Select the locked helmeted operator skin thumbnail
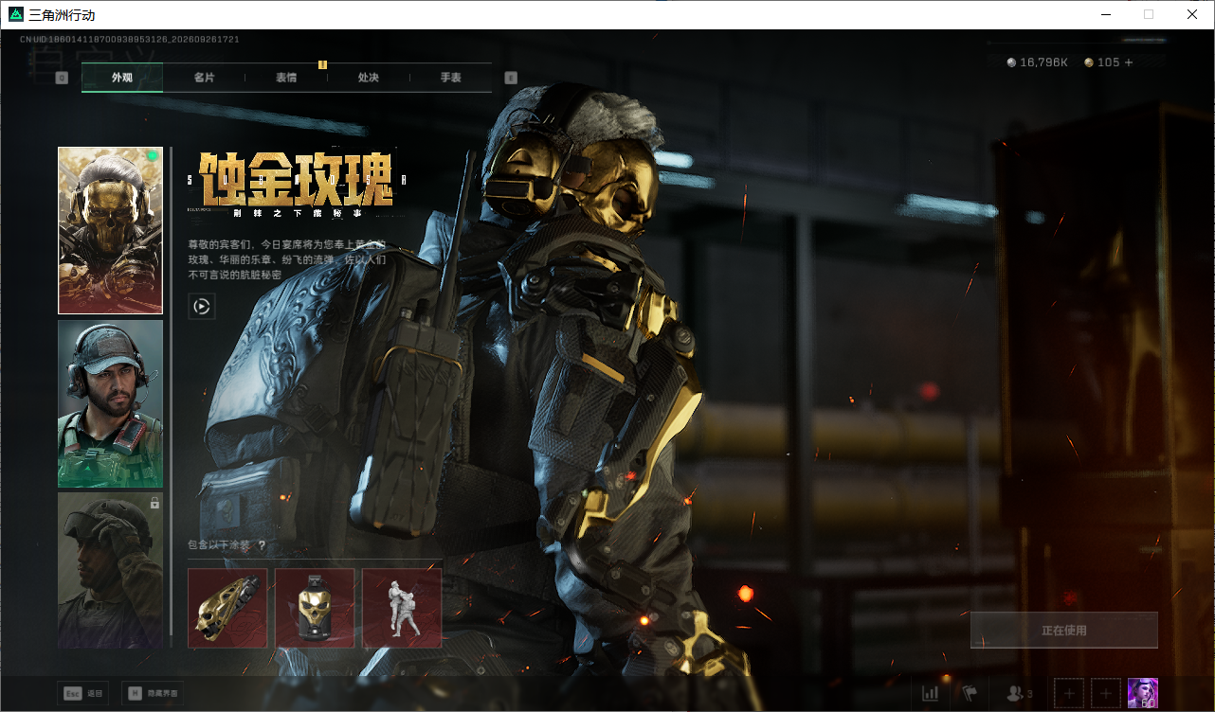 pyautogui.click(x=110, y=570)
